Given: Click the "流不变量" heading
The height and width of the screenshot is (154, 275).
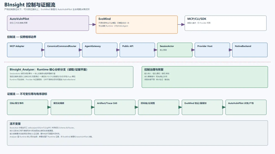Looking at the screenshot, I should pyautogui.click(x=15, y=124).
